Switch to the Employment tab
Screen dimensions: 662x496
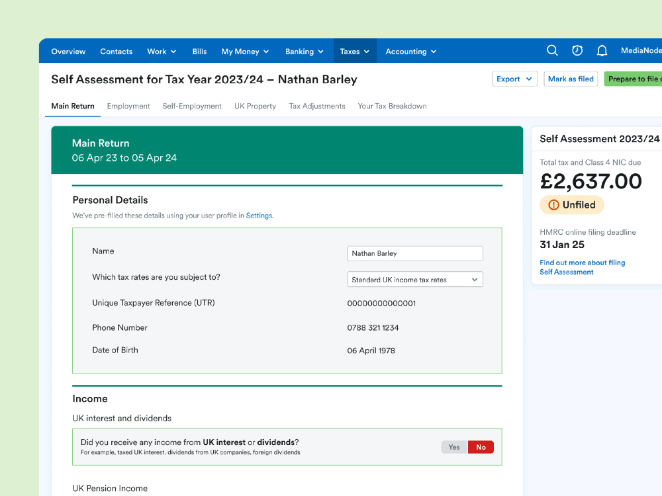click(x=128, y=106)
